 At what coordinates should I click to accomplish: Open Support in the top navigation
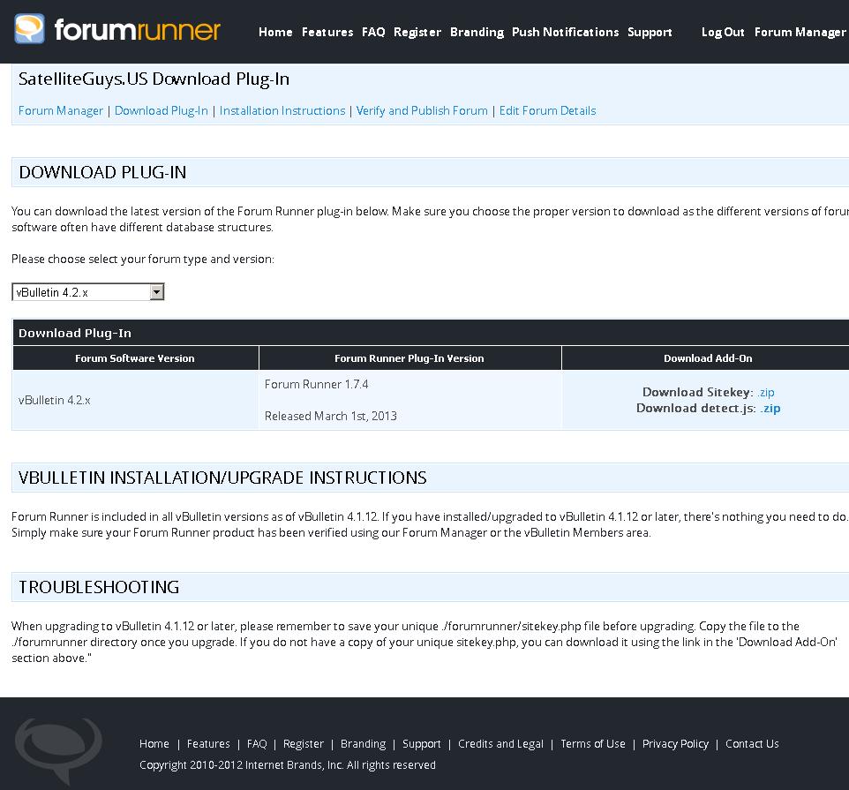650,32
